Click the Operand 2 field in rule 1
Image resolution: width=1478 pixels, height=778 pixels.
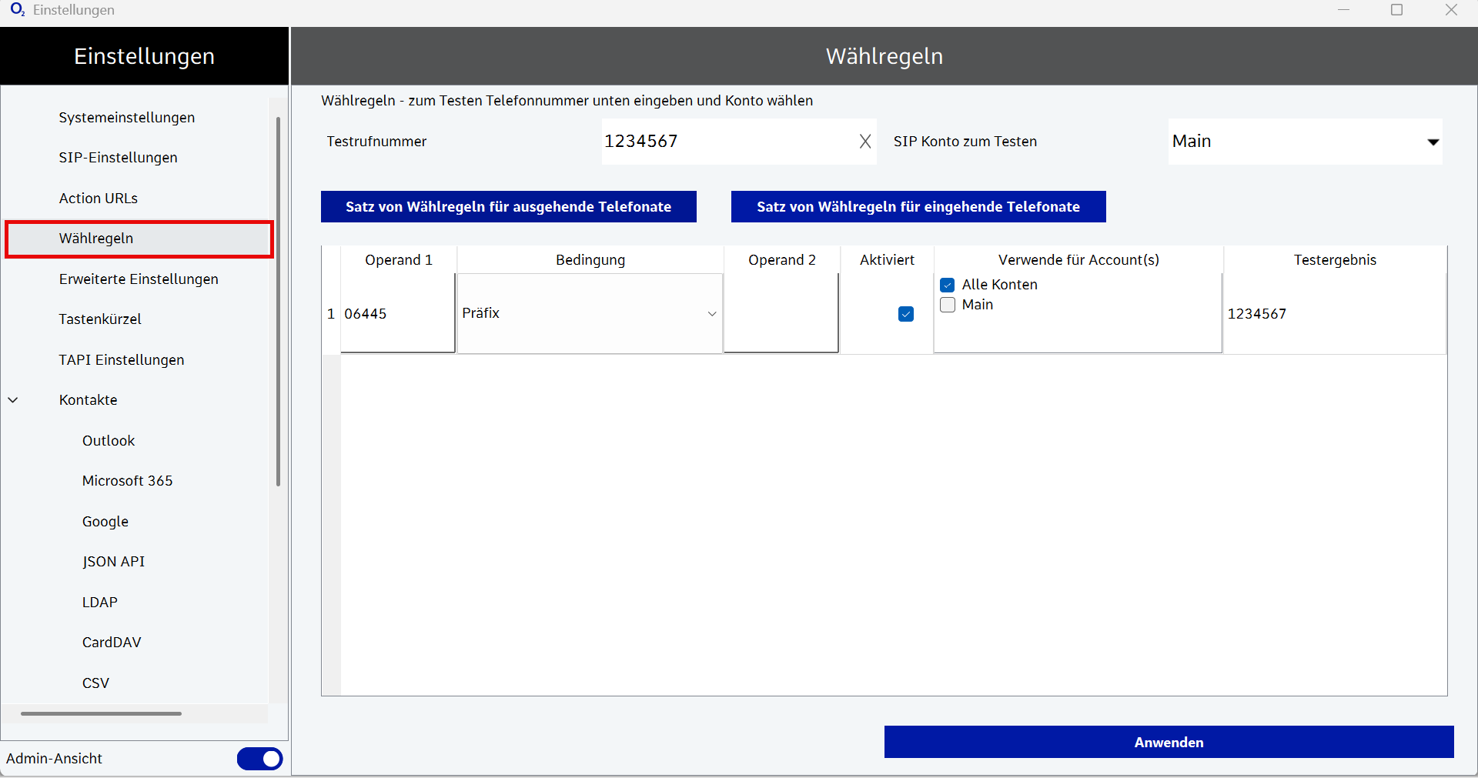(781, 314)
